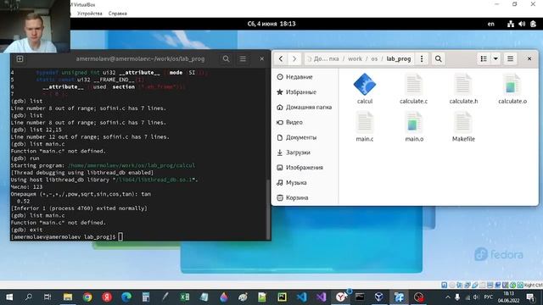Close the file manager window
This screenshot has width=543, height=305.
pyautogui.click(x=529, y=58)
